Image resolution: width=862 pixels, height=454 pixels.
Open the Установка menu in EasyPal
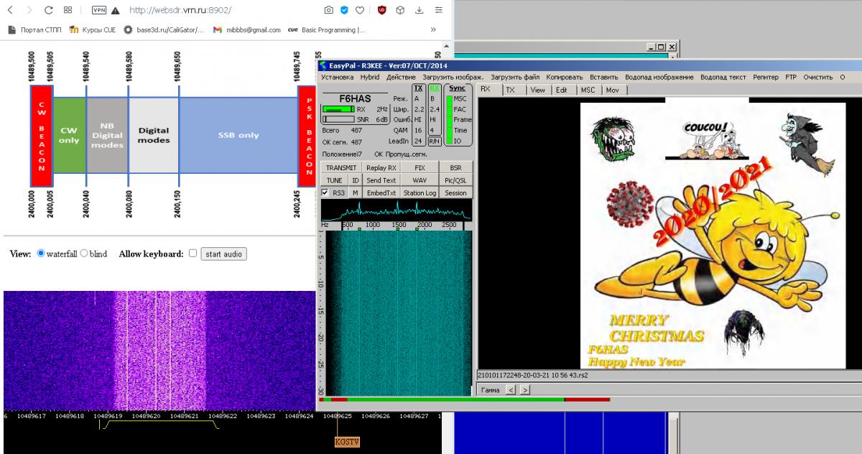point(337,77)
